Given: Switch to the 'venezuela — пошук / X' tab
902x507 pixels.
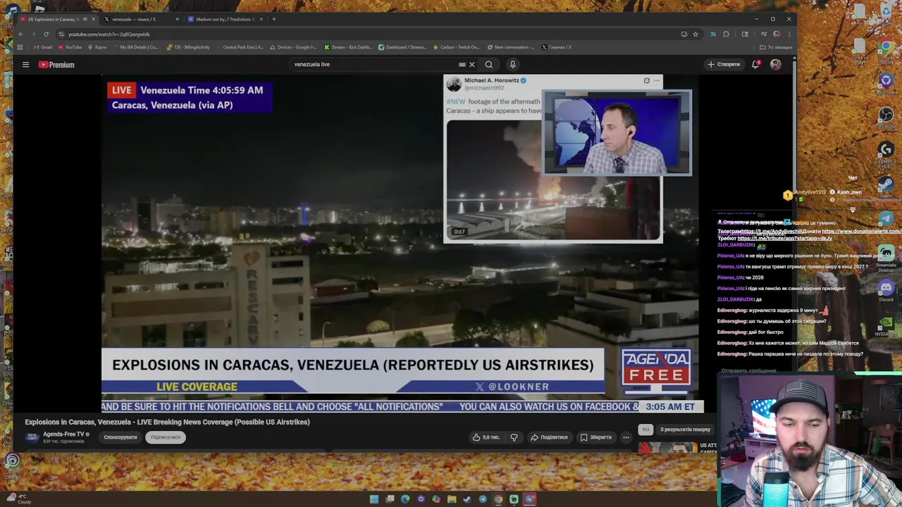Looking at the screenshot, I should (x=141, y=19).
